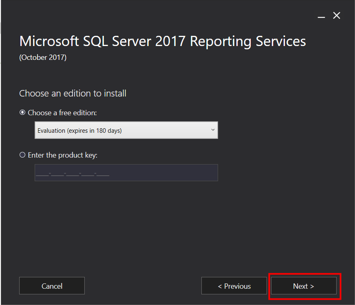This screenshot has height=305, width=355.
Task: Click the chevron arrow on the edition combo box
Action: 212,130
